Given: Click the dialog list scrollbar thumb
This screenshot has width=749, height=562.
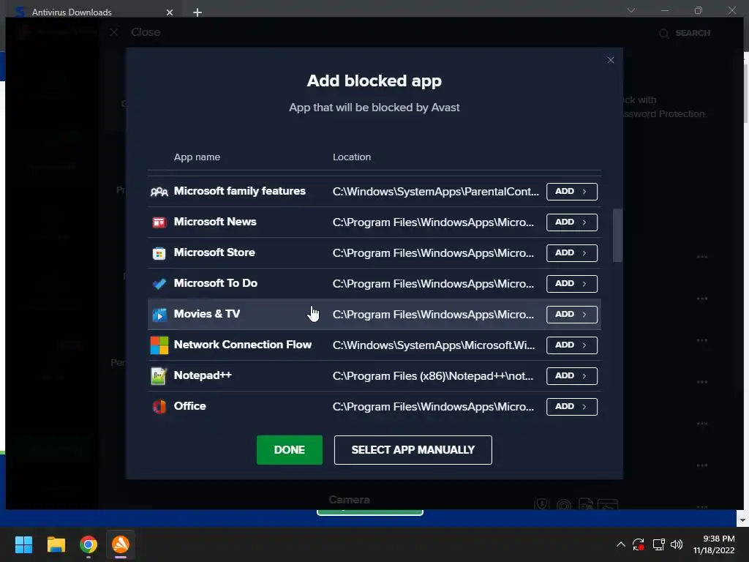Looking at the screenshot, I should point(617,235).
